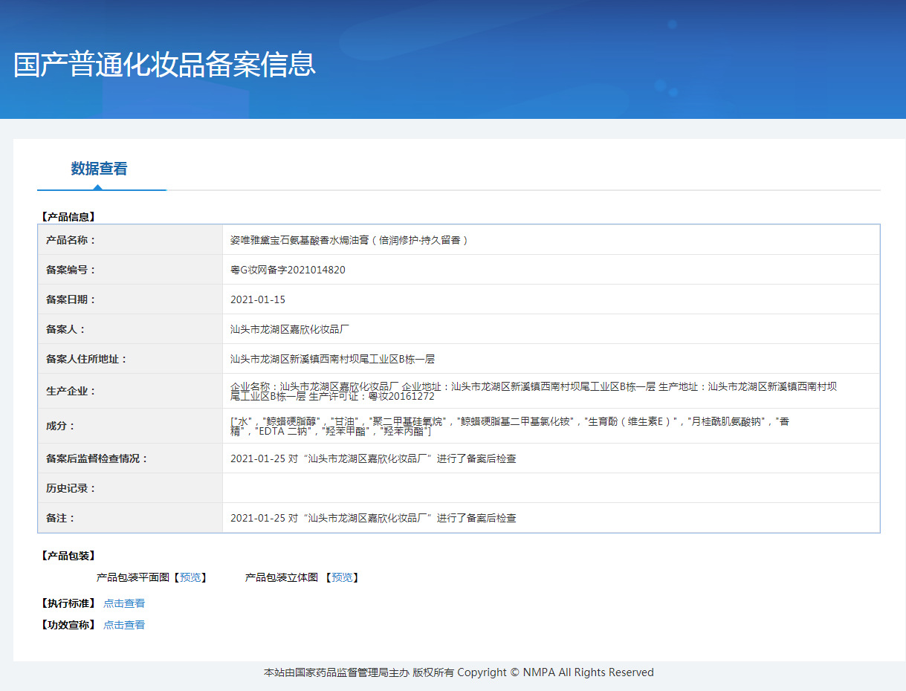
Task: Click the inspection text in 备案后监督检查情况 row
Action: [373, 458]
